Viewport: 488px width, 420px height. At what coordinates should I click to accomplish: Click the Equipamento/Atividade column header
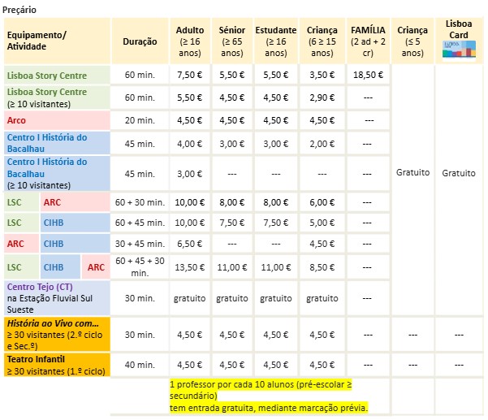tap(37, 41)
